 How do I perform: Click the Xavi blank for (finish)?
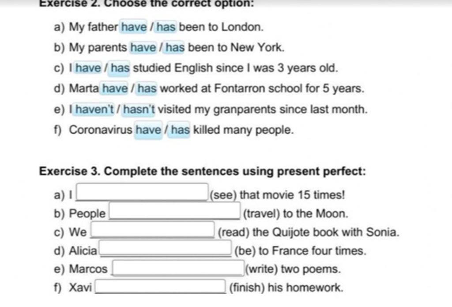[161, 287]
